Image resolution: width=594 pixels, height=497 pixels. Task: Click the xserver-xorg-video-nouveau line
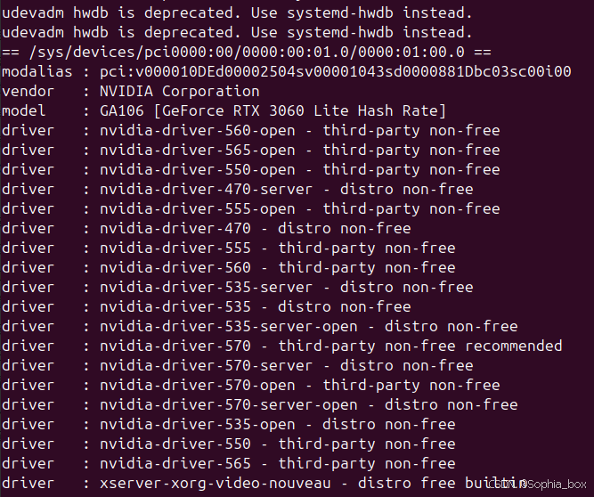(x=264, y=484)
